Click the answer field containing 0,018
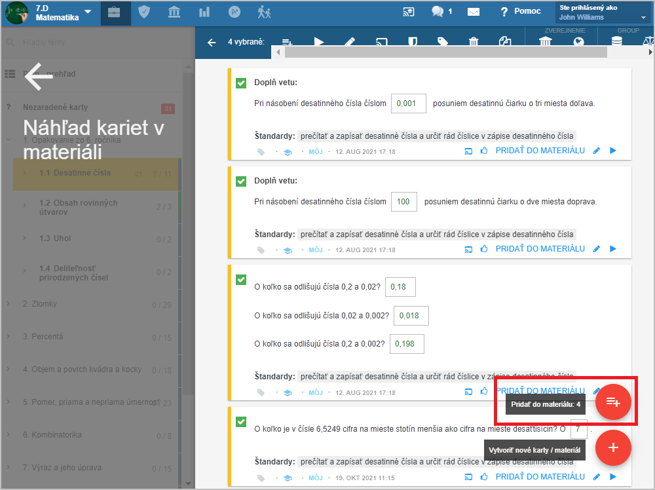The height and width of the screenshot is (490, 655). (411, 316)
